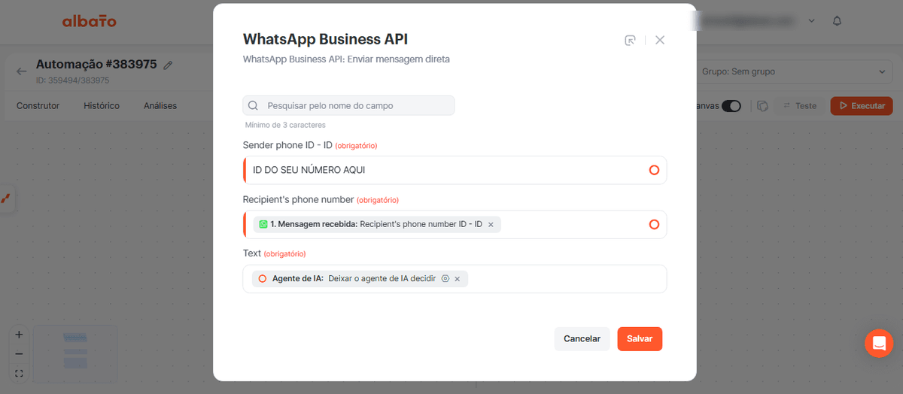
Task: Select the Agente de IA text tag
Action: (x=360, y=278)
